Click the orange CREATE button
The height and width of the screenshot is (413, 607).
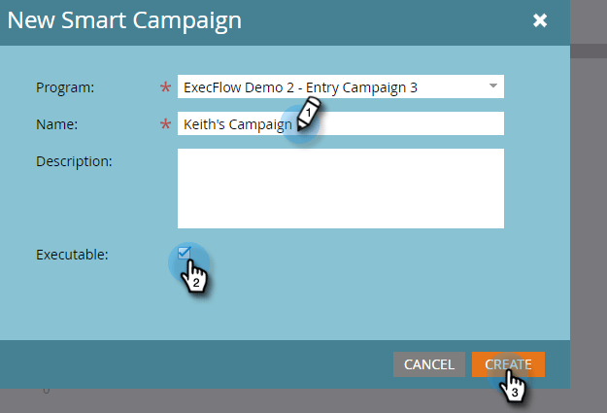[508, 364]
